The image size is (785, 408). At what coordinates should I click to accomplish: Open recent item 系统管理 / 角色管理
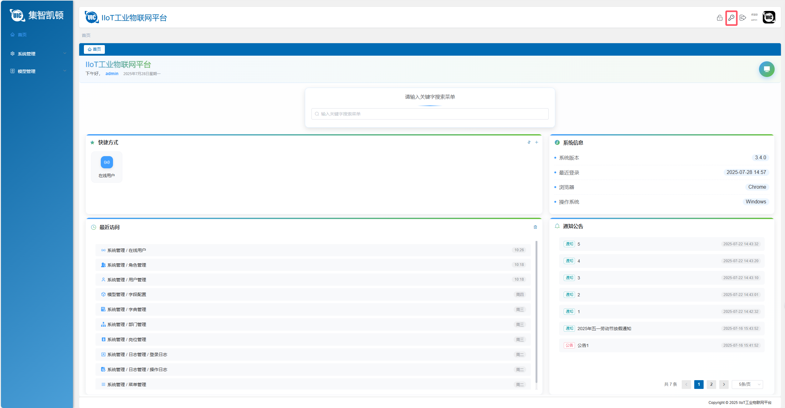point(126,265)
